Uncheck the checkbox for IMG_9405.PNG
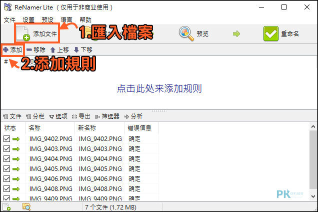This screenshot has height=212, width=318. click(6, 168)
